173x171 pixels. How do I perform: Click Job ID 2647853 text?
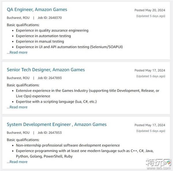click(x=50, y=133)
